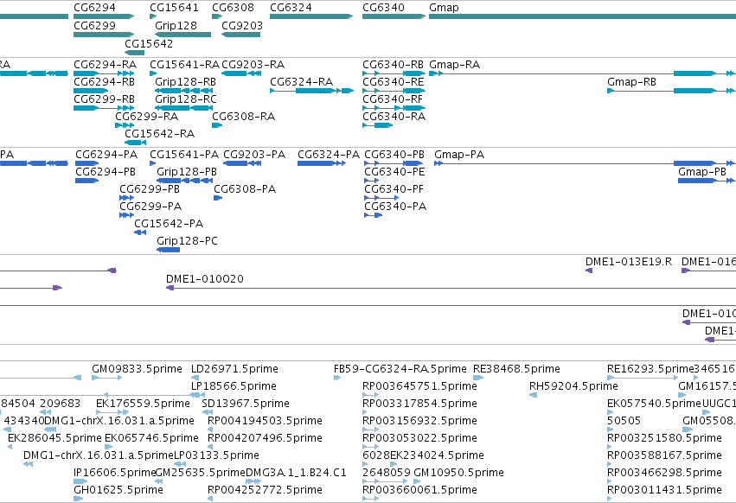
Task: Click the CG15641 gene label
Action: tap(174, 8)
